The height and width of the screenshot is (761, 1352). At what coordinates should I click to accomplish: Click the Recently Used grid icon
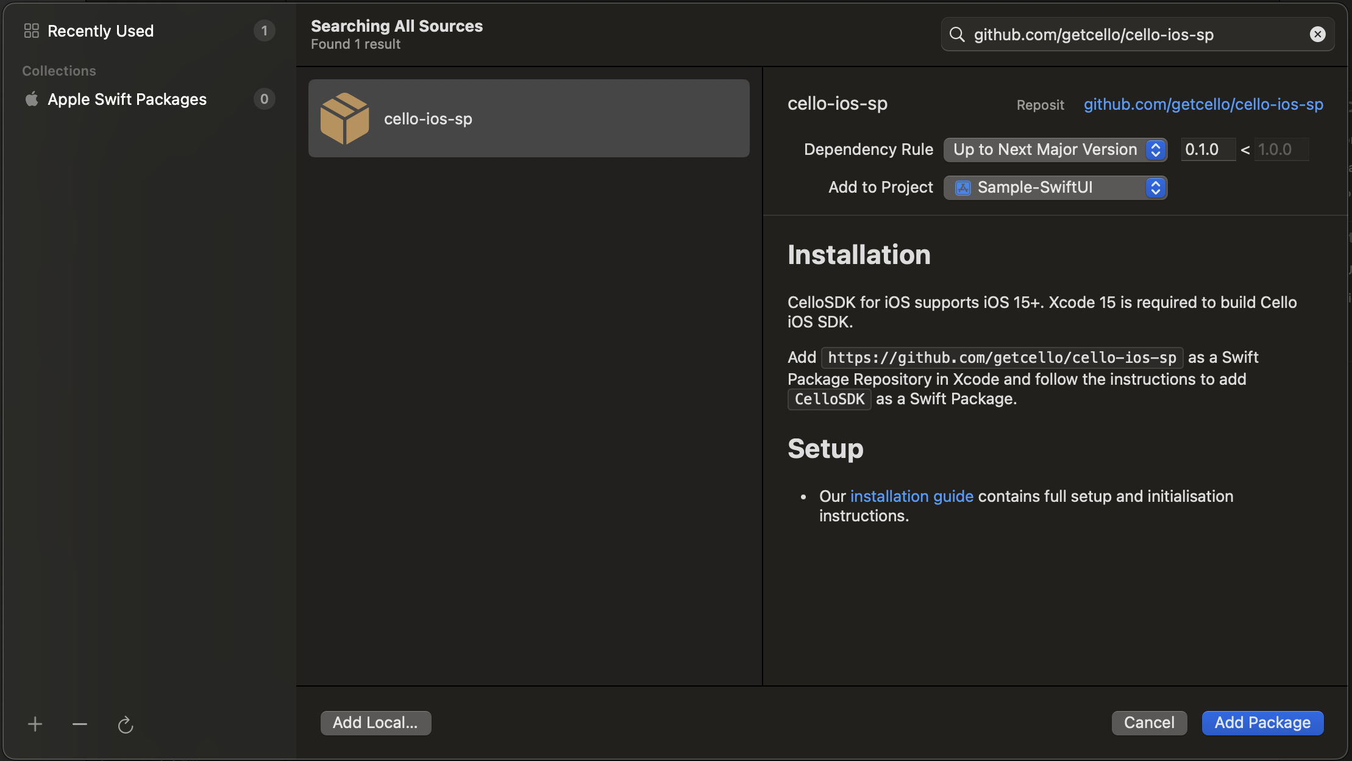(x=32, y=30)
